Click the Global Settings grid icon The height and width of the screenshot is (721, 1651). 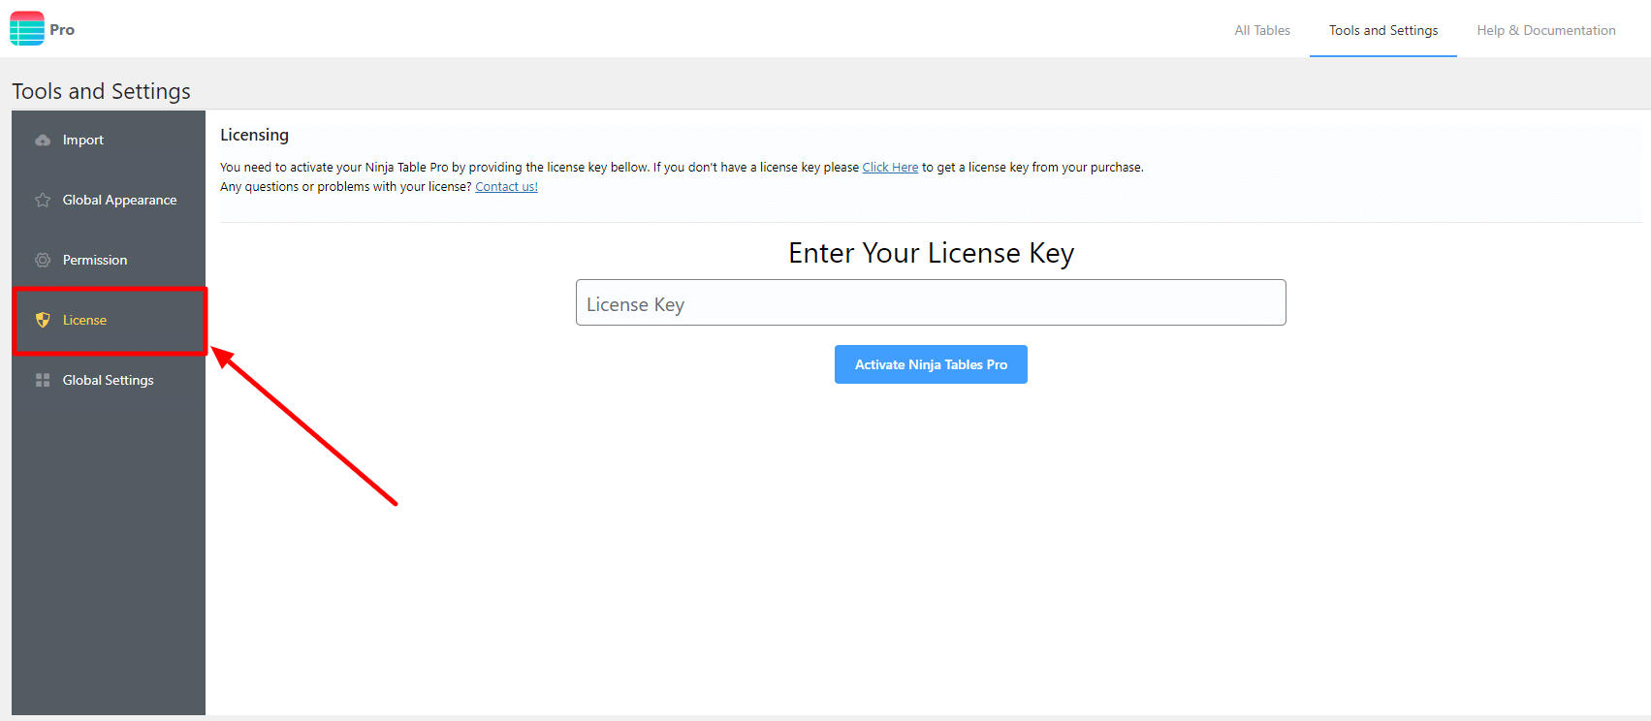(x=43, y=380)
